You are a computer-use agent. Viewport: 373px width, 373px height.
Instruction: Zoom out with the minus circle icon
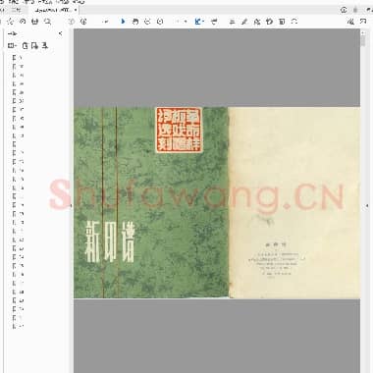tap(147, 22)
